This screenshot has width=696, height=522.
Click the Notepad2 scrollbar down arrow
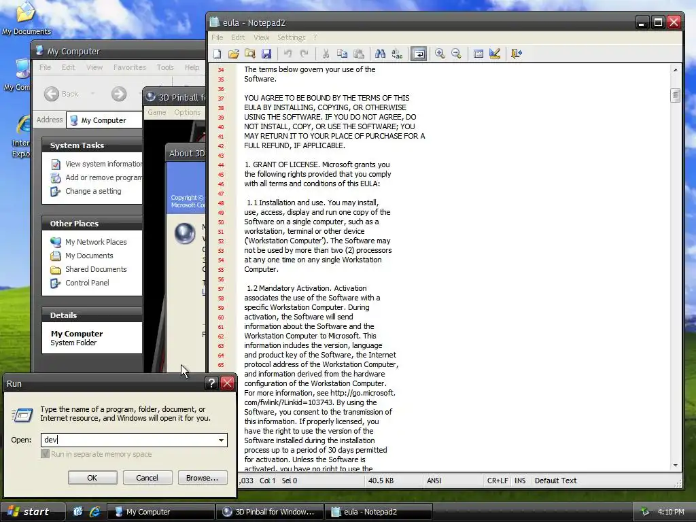pos(675,466)
